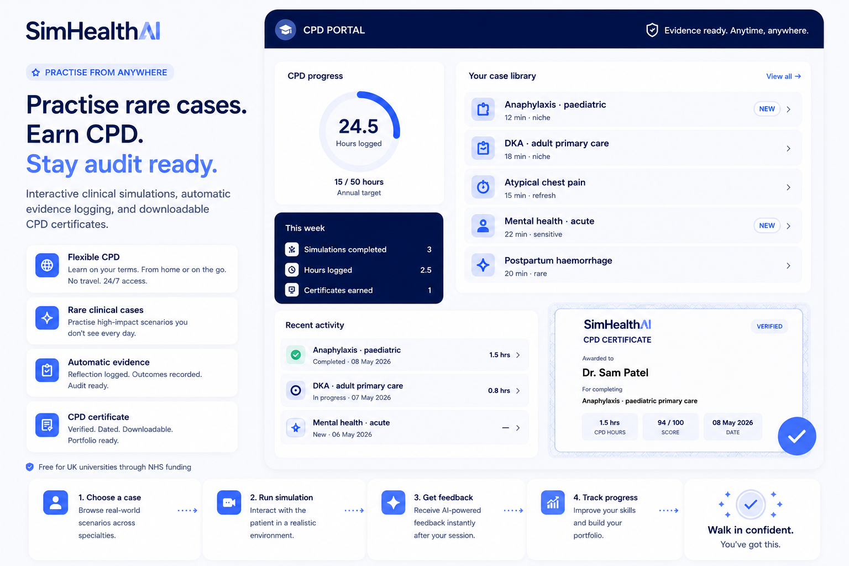Click the 24.5 hours logged progress ring
849x566 pixels.
click(359, 132)
